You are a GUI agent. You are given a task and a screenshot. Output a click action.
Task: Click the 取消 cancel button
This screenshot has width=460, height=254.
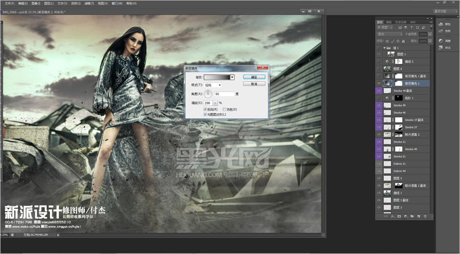[254, 84]
